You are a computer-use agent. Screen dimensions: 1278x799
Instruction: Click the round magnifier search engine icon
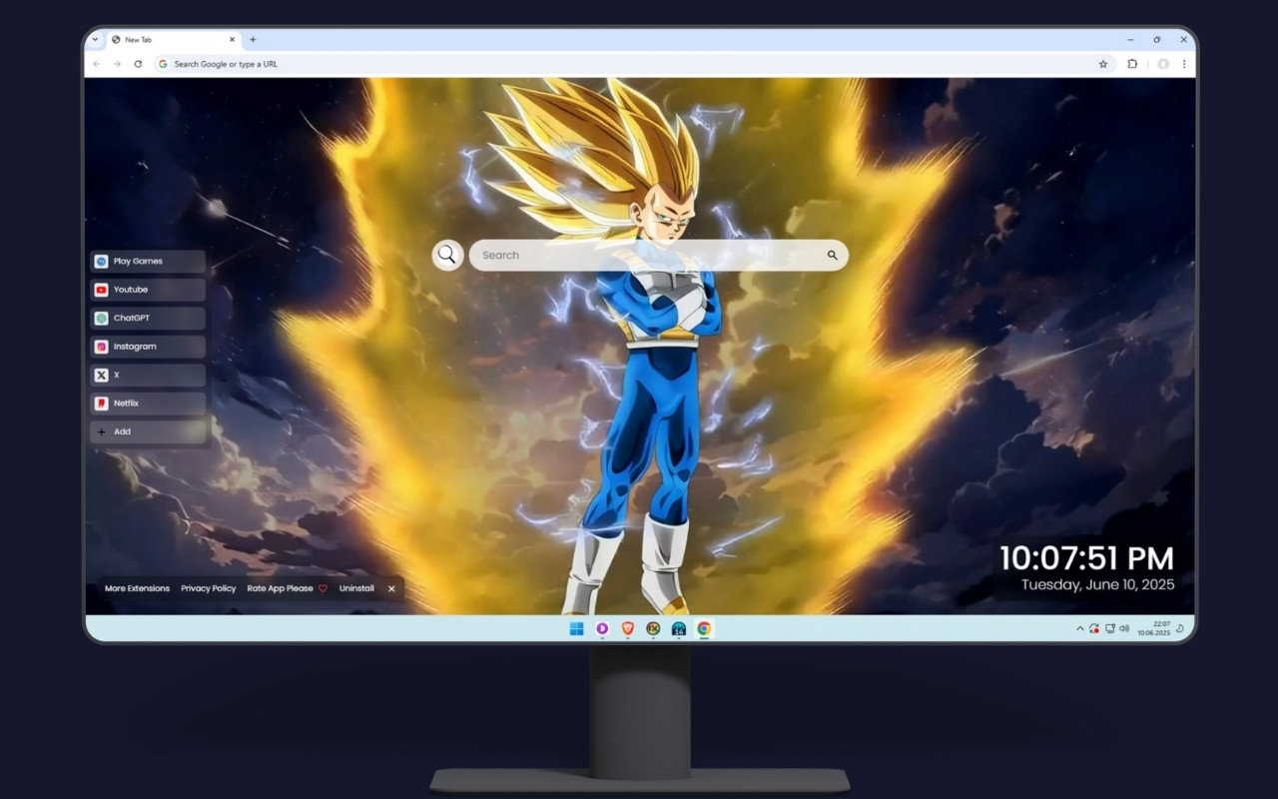447,255
